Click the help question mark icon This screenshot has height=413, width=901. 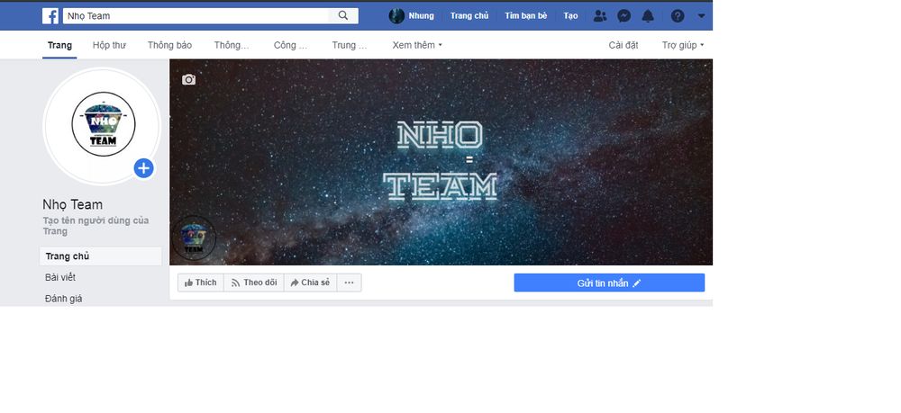click(678, 15)
